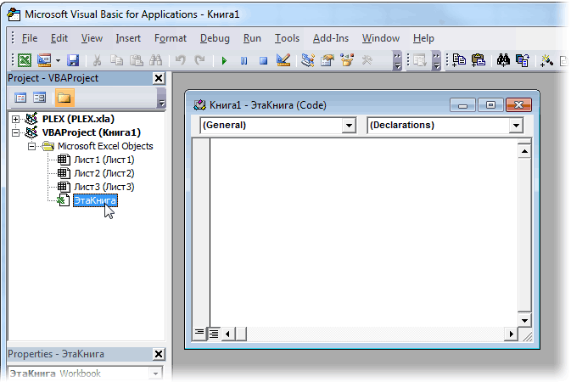Viewport: 571px width, 382px height.
Task: Open the Project Explorer toolbar icon
Action: 308,60
